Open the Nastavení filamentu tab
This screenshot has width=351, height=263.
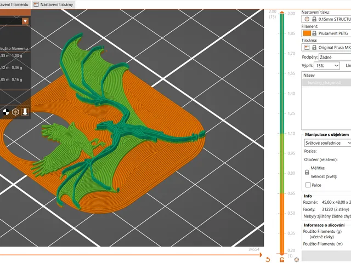tap(15, 4)
